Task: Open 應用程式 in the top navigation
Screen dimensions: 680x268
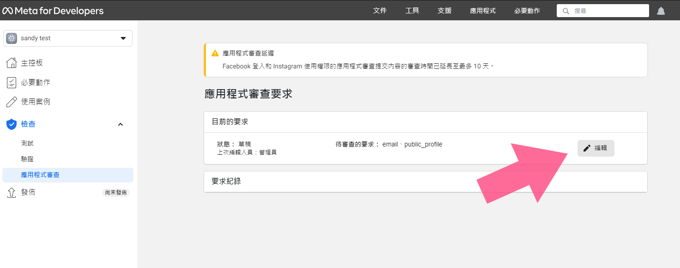Action: point(482,11)
